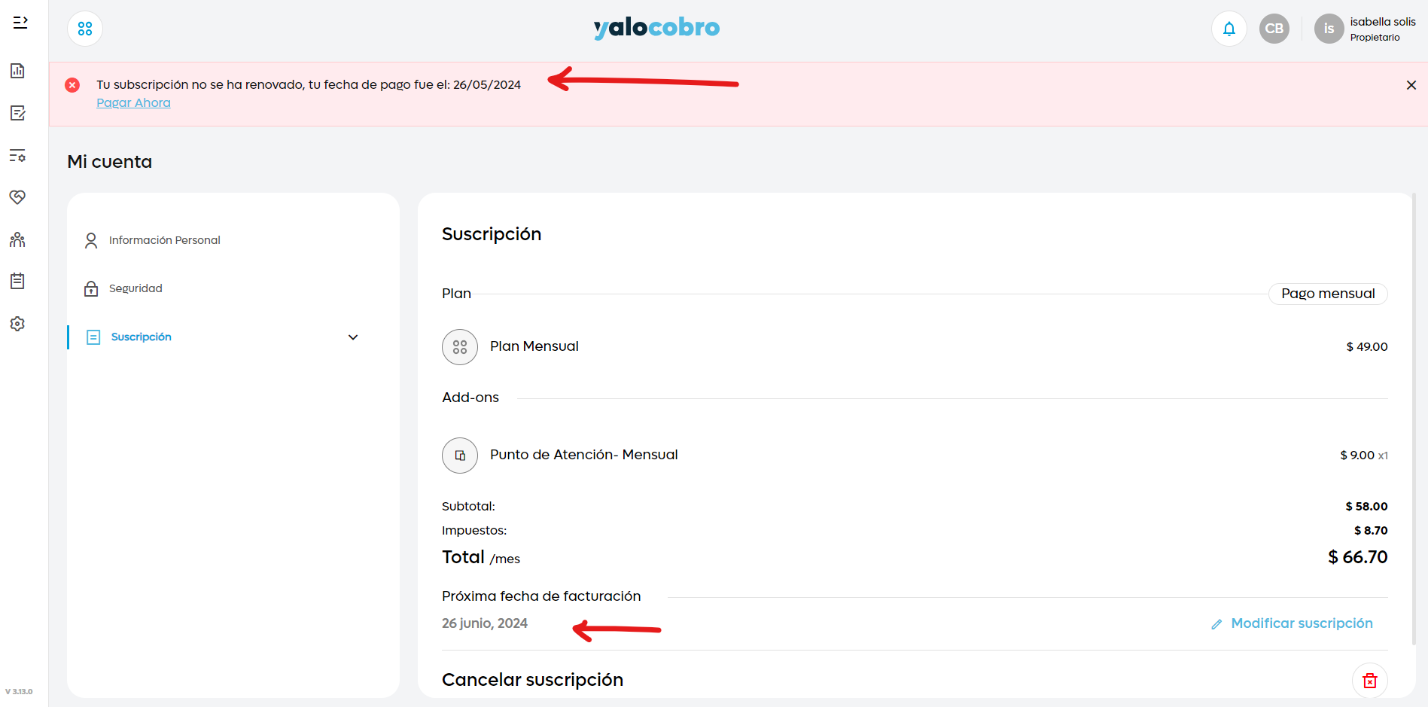This screenshot has width=1428, height=707.
Task: Expand the Suscripción menu chevron
Action: [353, 337]
